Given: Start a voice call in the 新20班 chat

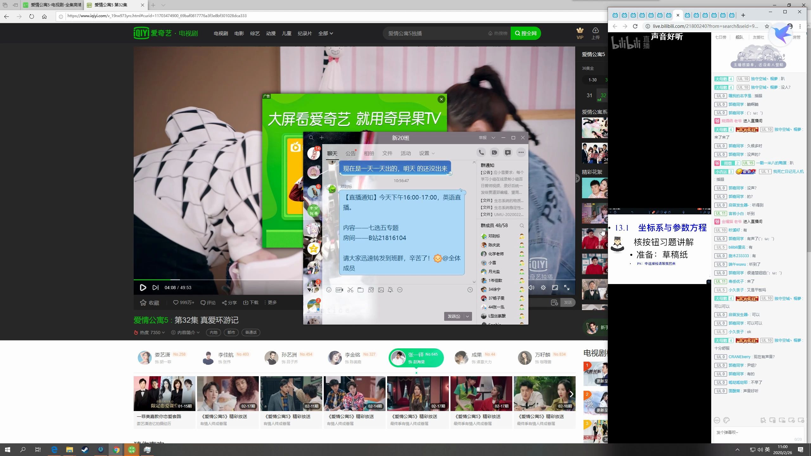Looking at the screenshot, I should pyautogui.click(x=481, y=152).
